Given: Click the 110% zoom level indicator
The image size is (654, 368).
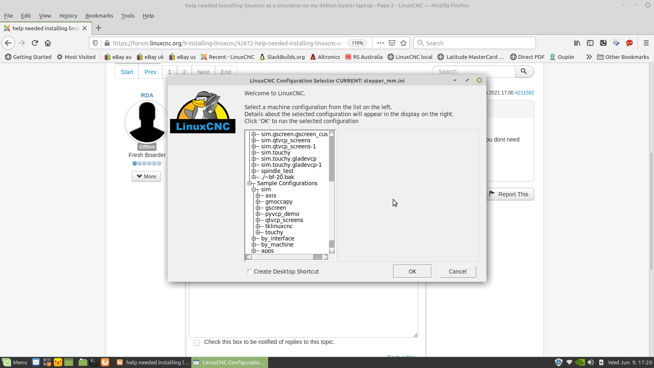Looking at the screenshot, I should click(x=357, y=43).
